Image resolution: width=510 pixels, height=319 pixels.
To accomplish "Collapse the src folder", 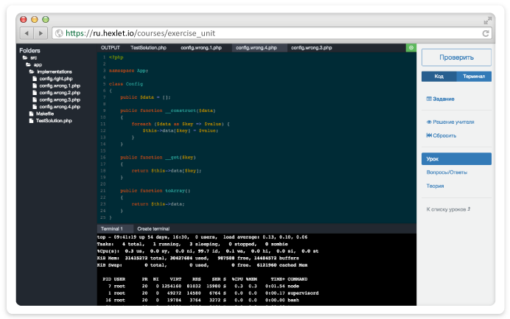I will [x=24, y=57].
